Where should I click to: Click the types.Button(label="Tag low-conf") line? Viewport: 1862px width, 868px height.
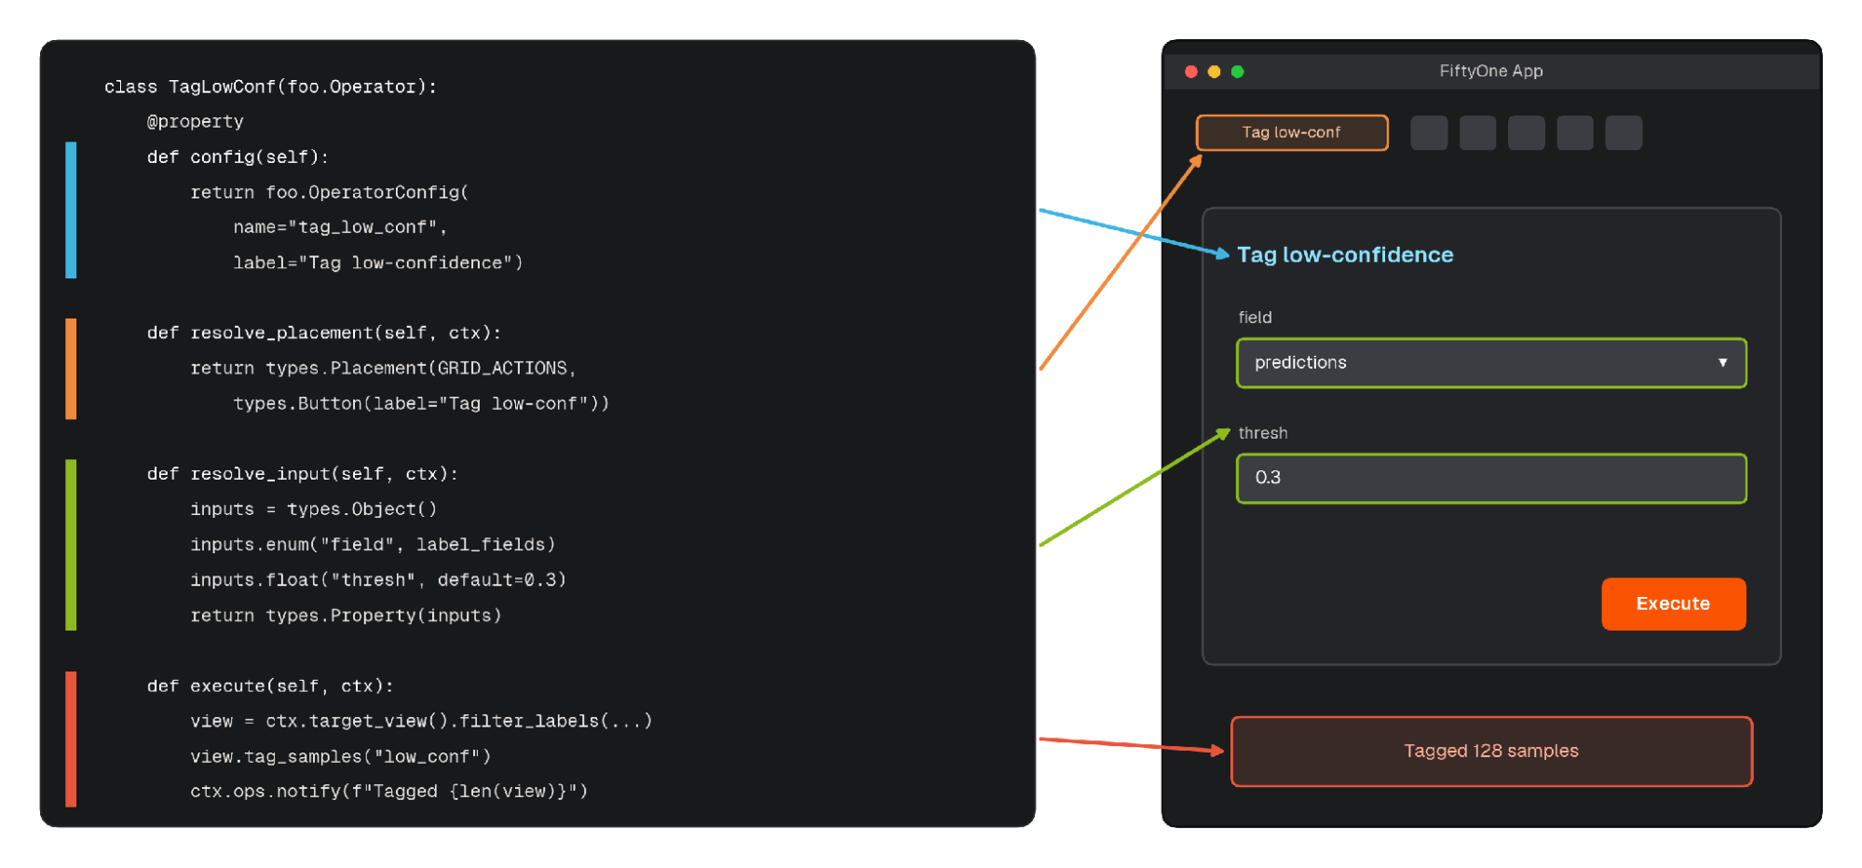click(421, 404)
